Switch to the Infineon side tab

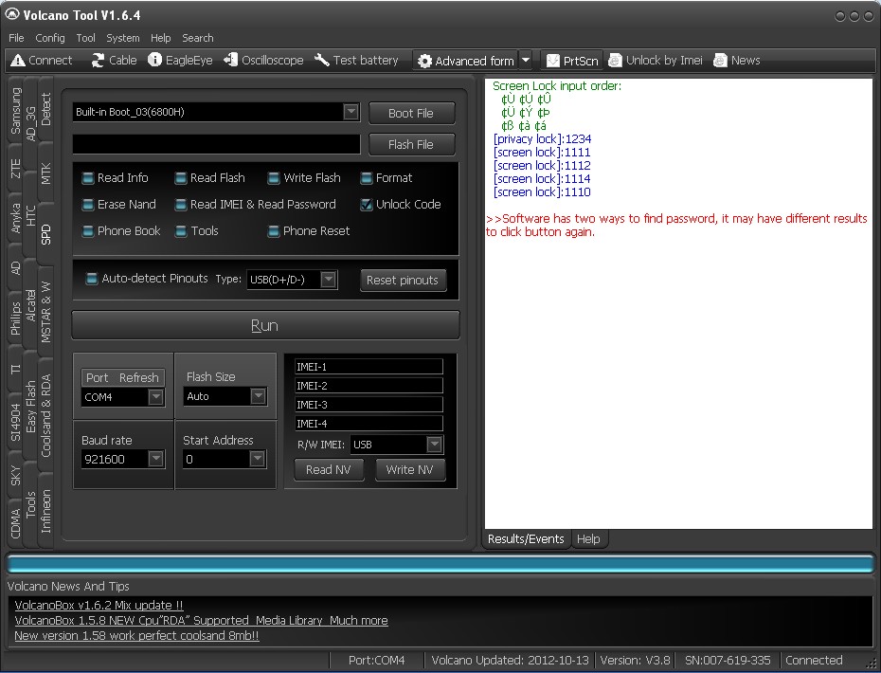45,511
